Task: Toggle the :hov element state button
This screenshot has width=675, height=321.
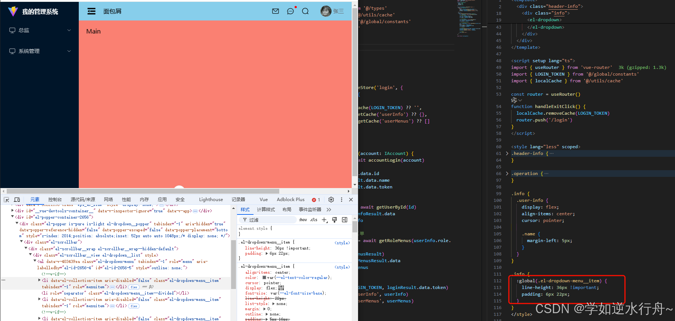Action: point(303,220)
